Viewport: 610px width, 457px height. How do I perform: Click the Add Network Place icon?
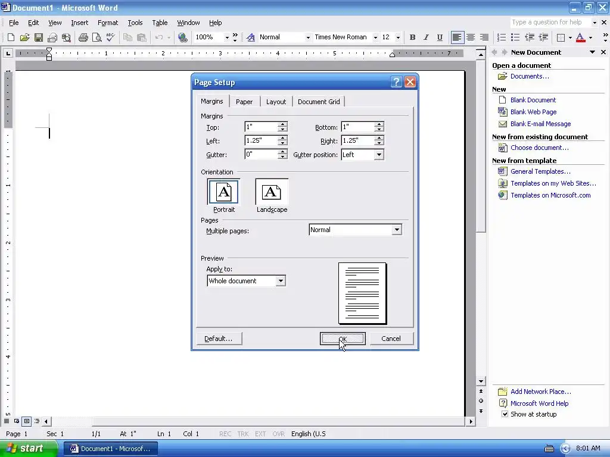pos(503,392)
